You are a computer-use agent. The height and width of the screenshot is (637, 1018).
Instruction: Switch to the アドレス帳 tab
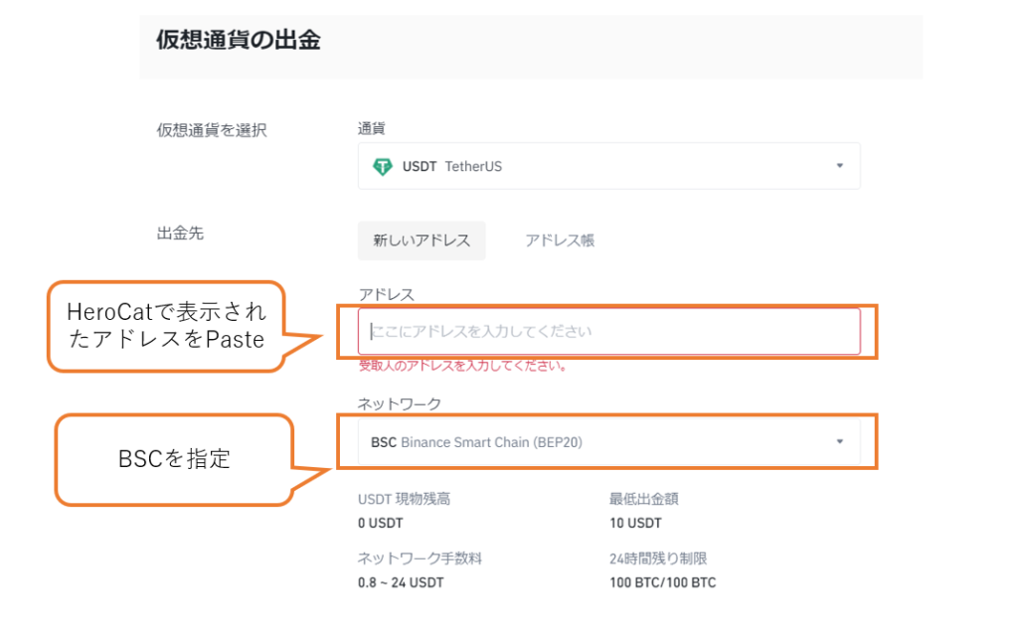point(560,240)
